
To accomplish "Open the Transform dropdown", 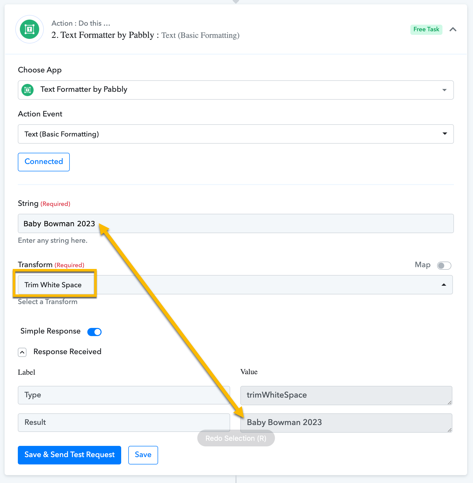I will (x=235, y=285).
